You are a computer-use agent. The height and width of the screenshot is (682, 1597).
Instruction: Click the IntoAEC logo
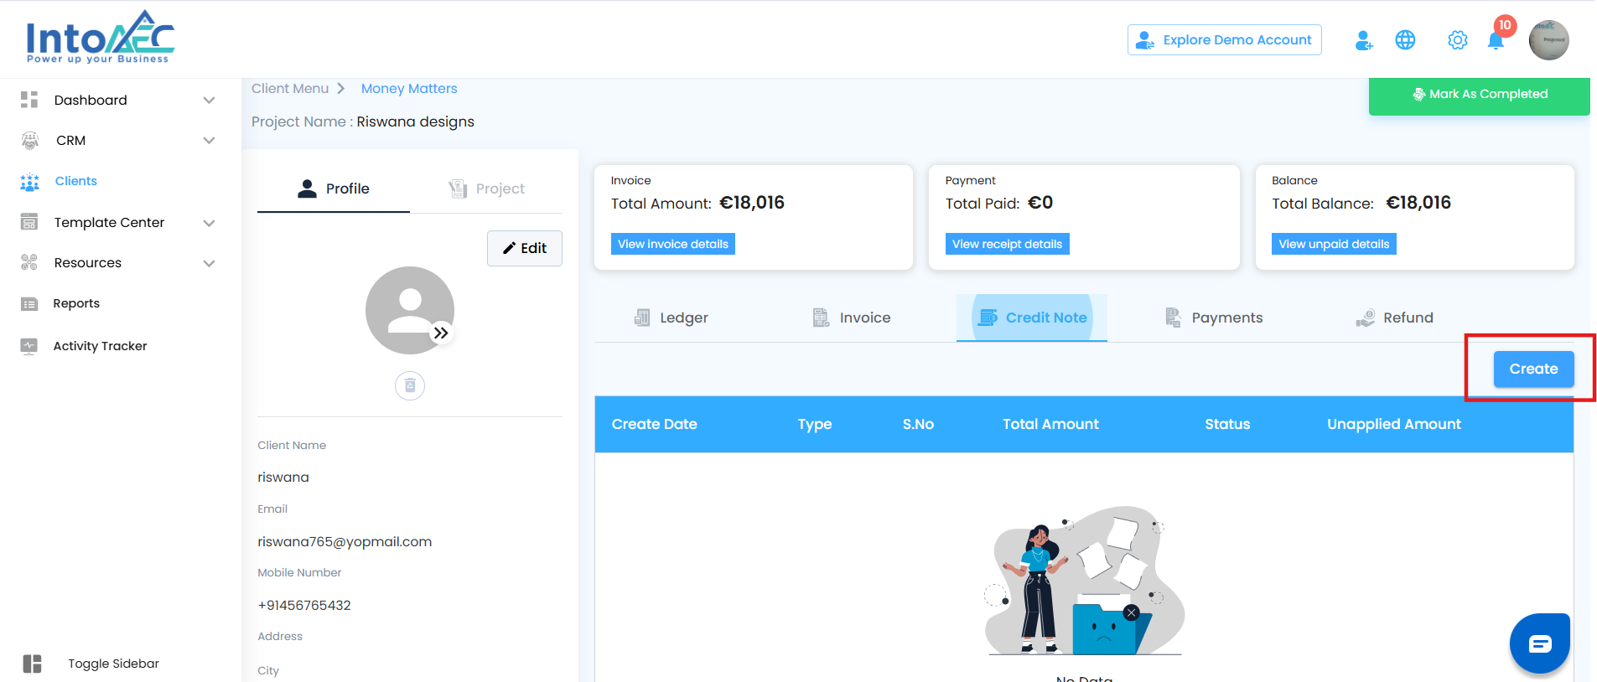(x=101, y=37)
